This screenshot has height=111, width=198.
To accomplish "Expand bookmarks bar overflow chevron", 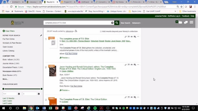I will (x=175, y=11).
